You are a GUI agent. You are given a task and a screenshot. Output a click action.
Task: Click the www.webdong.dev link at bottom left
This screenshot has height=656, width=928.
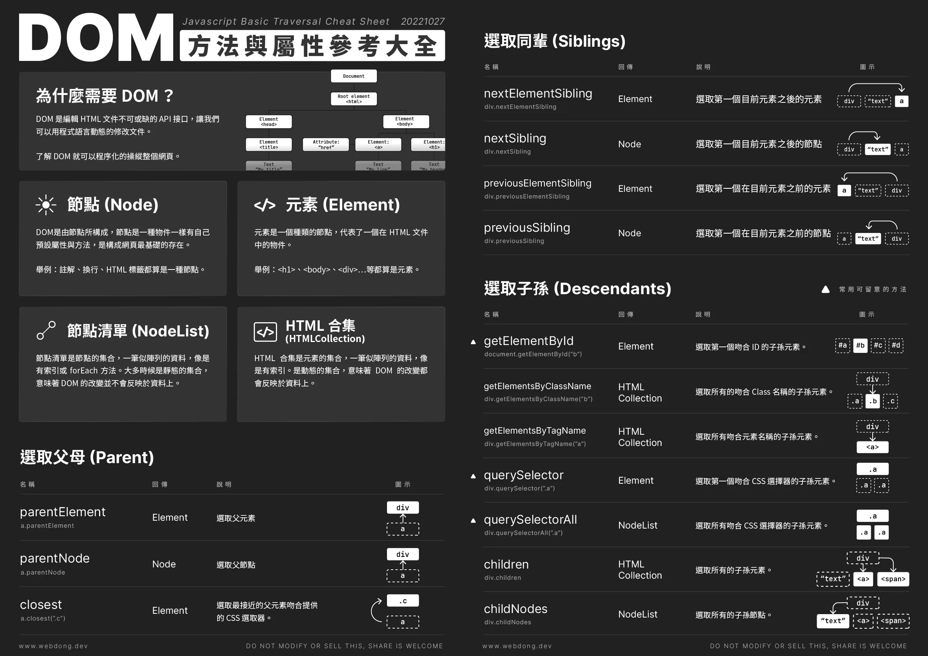pyautogui.click(x=53, y=646)
